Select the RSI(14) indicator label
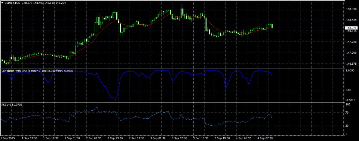The width and height of the screenshot is (359, 141). (x=12, y=105)
